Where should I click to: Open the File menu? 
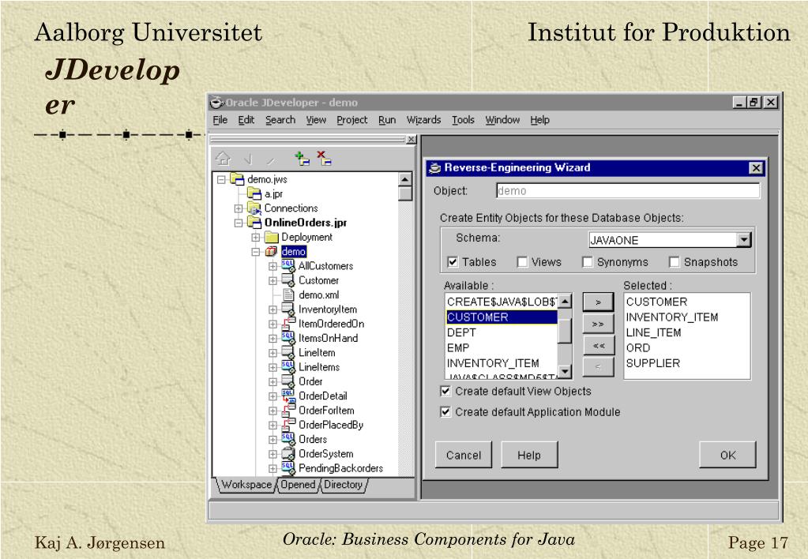[220, 119]
